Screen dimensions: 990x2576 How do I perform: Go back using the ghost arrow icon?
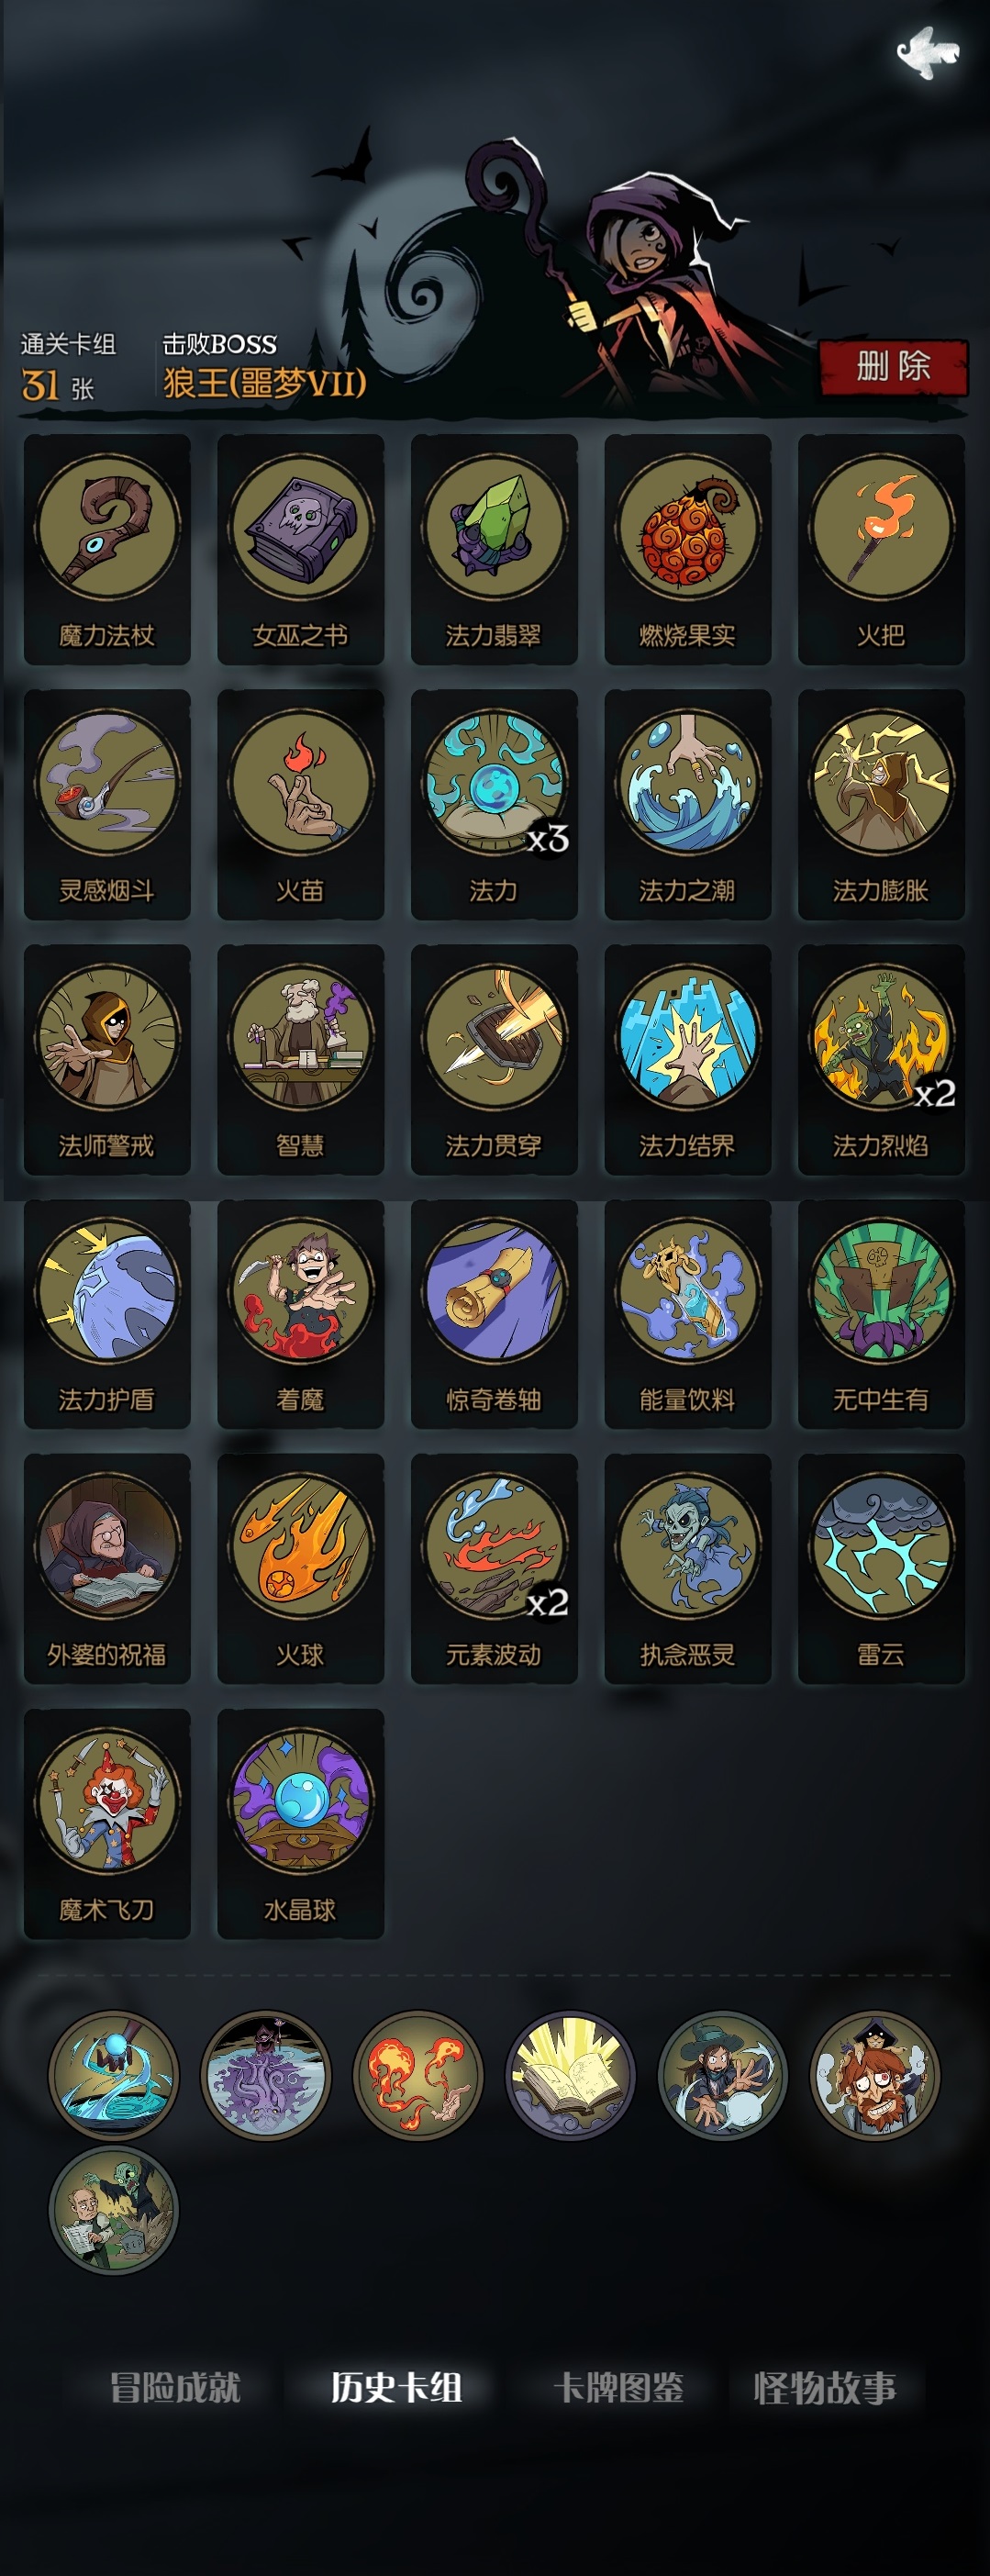click(927, 52)
